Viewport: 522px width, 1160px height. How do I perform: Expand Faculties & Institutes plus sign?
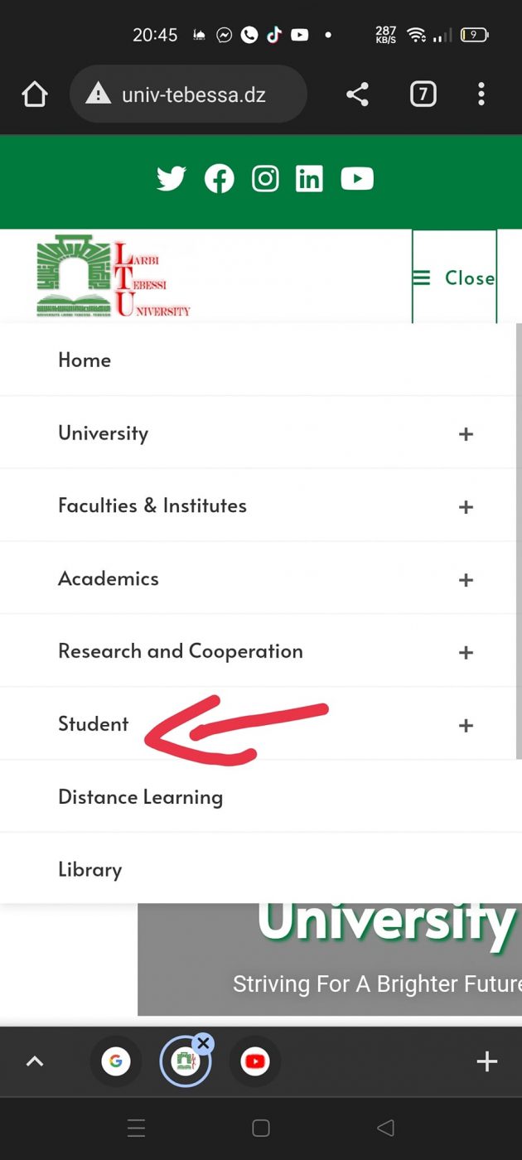[x=466, y=507]
